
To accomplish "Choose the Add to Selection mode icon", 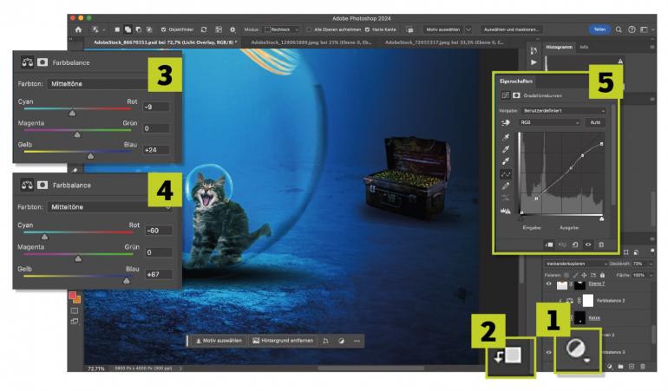I will pos(128,29).
